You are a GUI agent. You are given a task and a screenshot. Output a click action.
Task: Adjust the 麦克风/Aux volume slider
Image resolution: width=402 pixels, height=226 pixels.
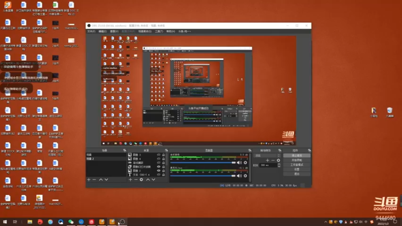(x=203, y=176)
